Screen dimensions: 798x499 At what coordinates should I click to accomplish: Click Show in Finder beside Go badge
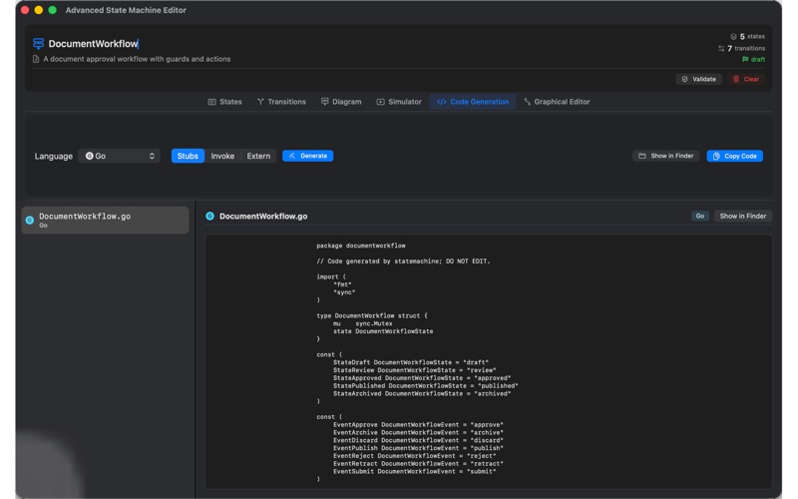pos(743,216)
